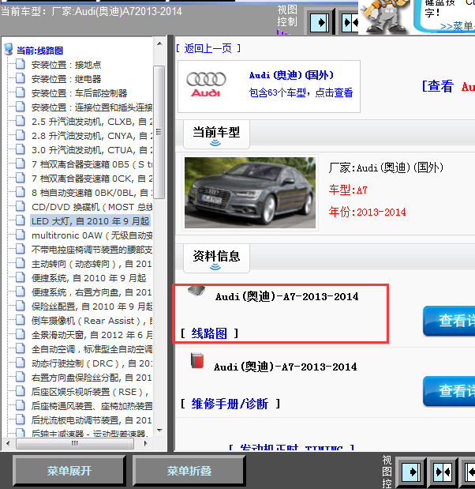Open the 线路图 link
This screenshot has height=489, width=475.
point(209,333)
